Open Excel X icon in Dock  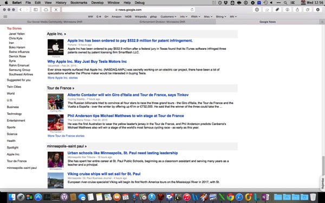222,197
